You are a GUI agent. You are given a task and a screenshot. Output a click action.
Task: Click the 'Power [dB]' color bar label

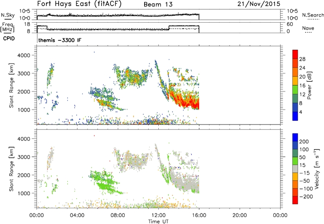[309, 86]
